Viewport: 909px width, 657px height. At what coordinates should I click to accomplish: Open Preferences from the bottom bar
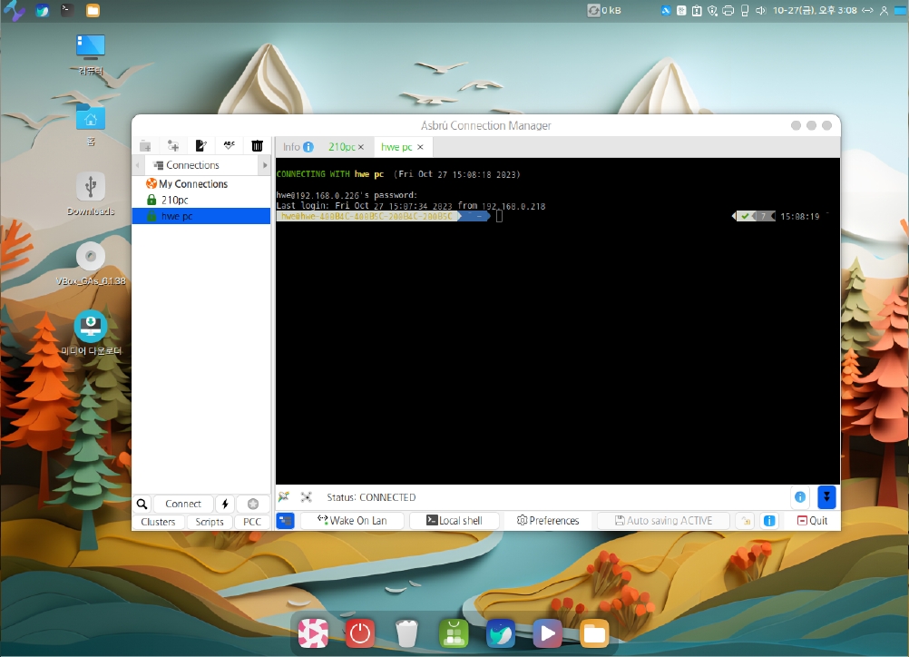(x=548, y=521)
